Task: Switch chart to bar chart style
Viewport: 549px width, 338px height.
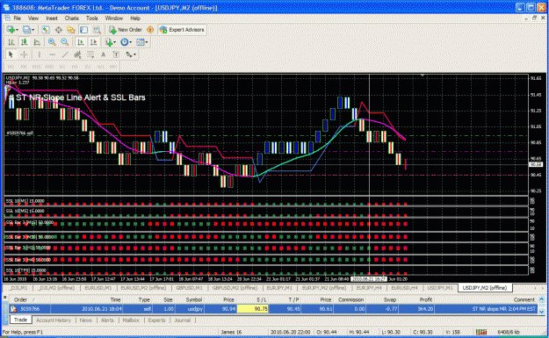Action: point(11,42)
